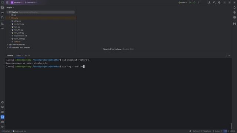Screen dimensions: 237x133
Task: Open the feature-1 branch dropdown in title bar
Action: (x=30, y=3)
